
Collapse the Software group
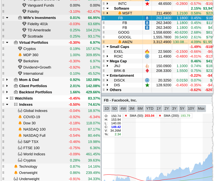107,8
